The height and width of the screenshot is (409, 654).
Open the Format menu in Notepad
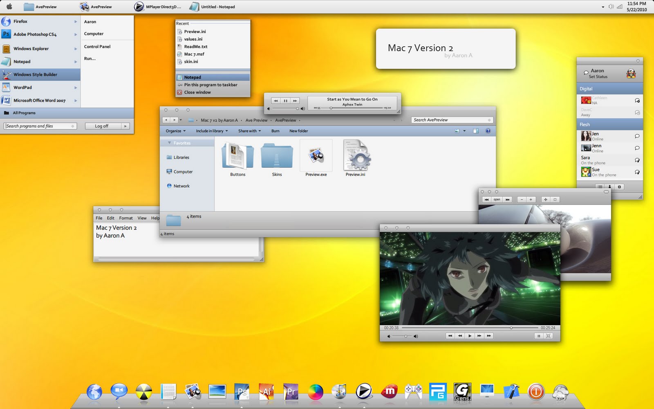(125, 218)
